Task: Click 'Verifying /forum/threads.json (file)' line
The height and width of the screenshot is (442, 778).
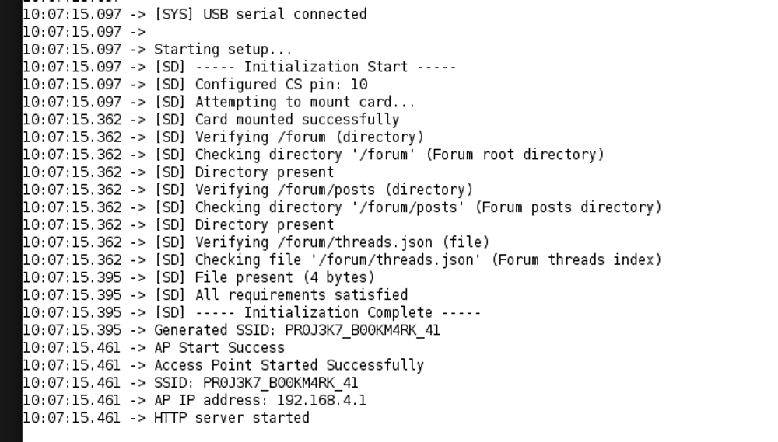Action: (342, 242)
